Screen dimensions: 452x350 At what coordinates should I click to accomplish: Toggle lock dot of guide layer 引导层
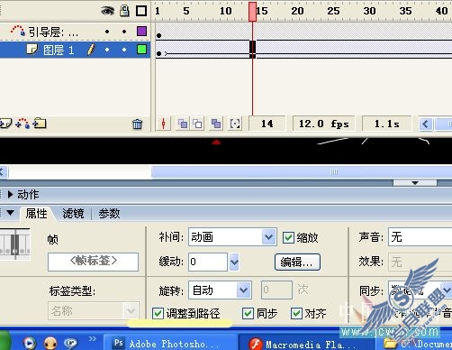click(x=124, y=32)
